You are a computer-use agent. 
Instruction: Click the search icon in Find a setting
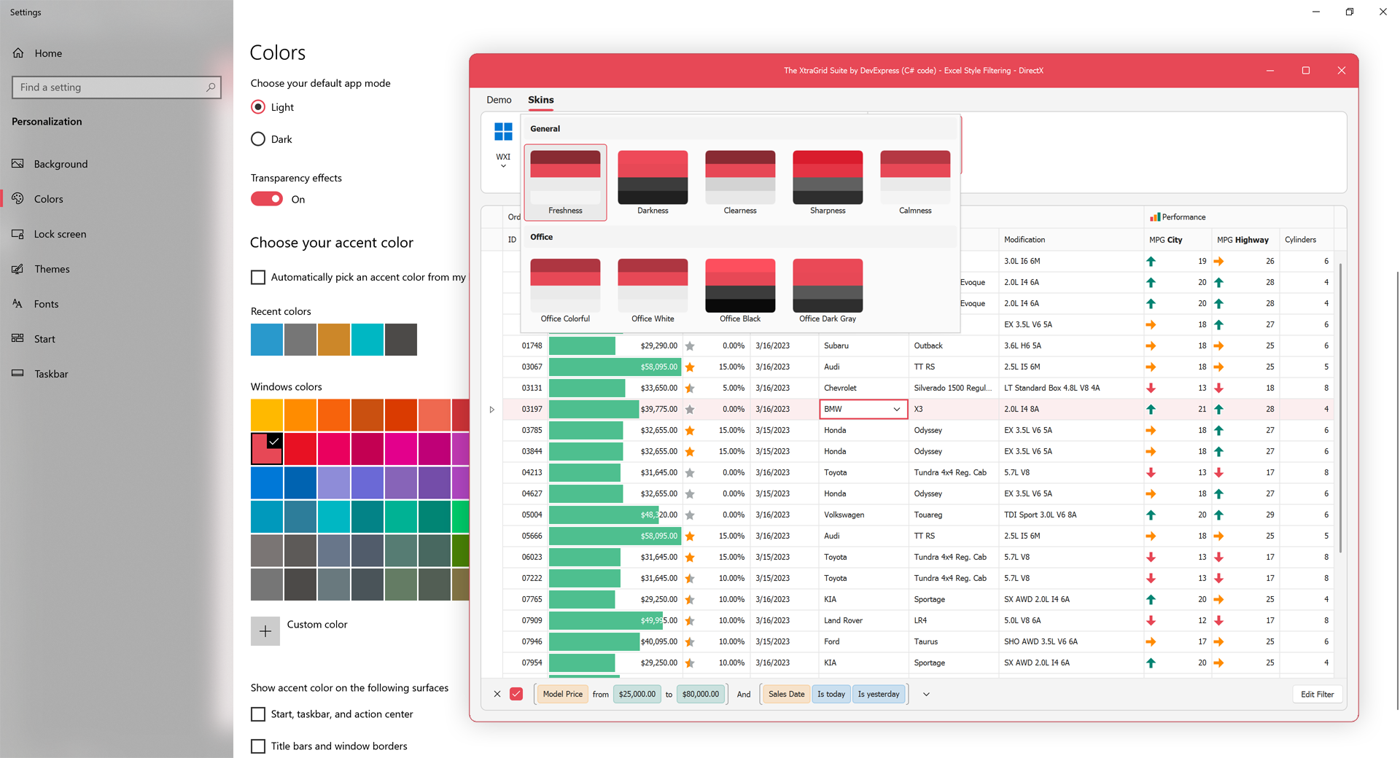click(x=211, y=87)
